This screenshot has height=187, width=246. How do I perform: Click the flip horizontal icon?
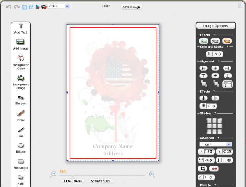[203, 98]
